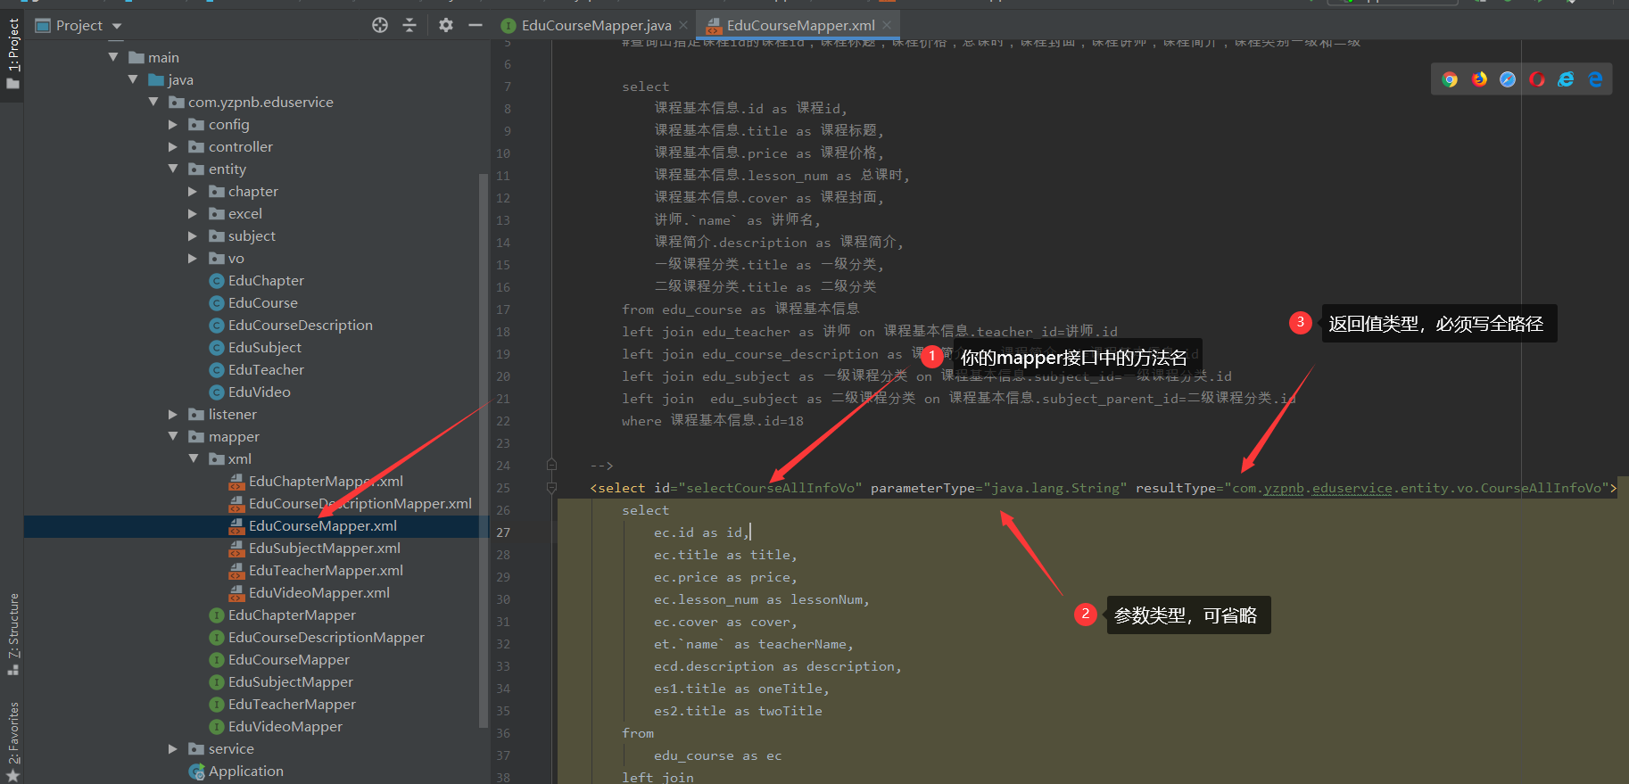The width and height of the screenshot is (1629, 784).
Task: Close the EduCourseMapper.xml tab
Action: (x=887, y=25)
